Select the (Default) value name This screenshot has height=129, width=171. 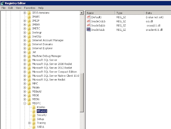click(x=96, y=17)
